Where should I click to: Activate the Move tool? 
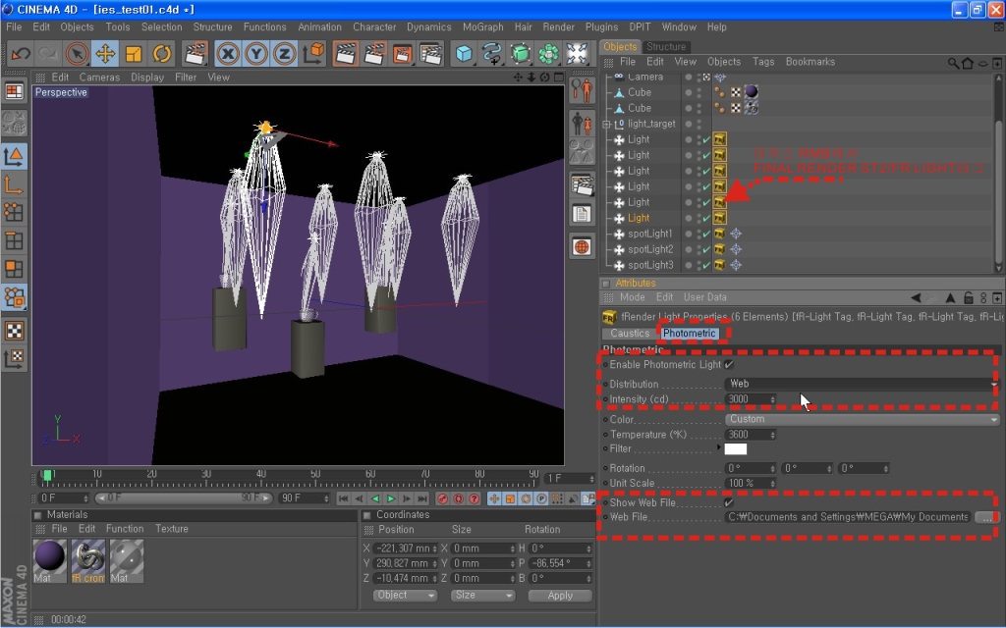(105, 54)
